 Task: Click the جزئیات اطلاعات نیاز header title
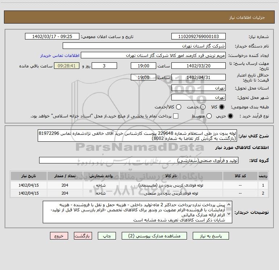pyautogui.click(x=247, y=17)
